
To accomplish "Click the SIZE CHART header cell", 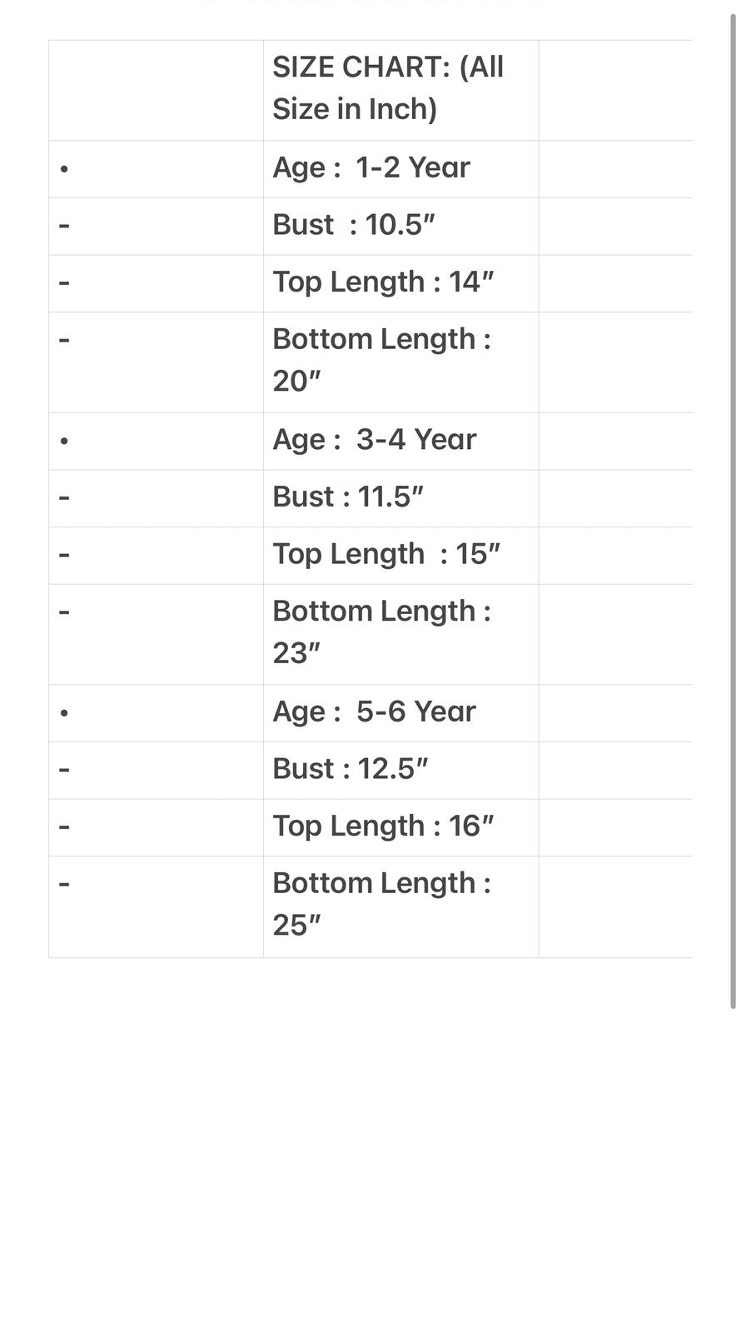I will coord(388,88).
